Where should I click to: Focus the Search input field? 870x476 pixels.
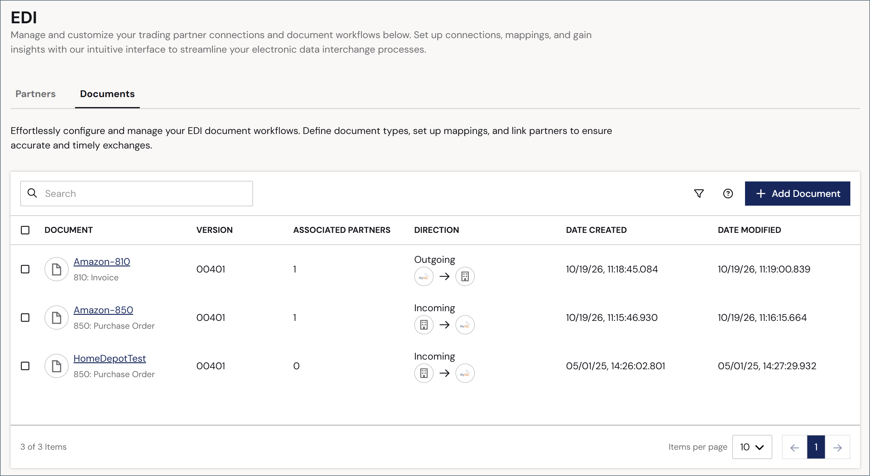coord(136,194)
